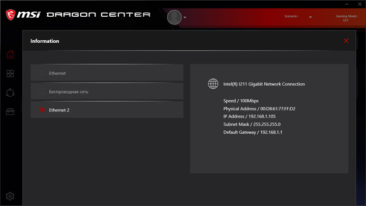Select the Ethernet 2 radio button

(42, 110)
